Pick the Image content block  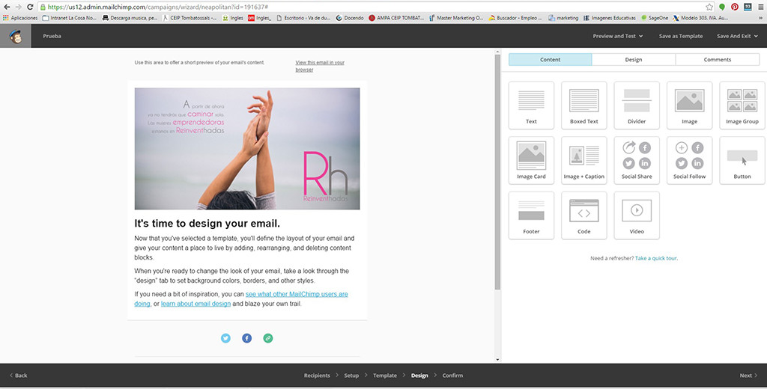(x=690, y=105)
